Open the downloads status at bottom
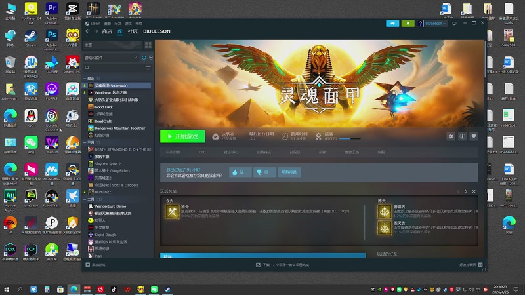Viewport: 525px width, 295px height. [282, 265]
